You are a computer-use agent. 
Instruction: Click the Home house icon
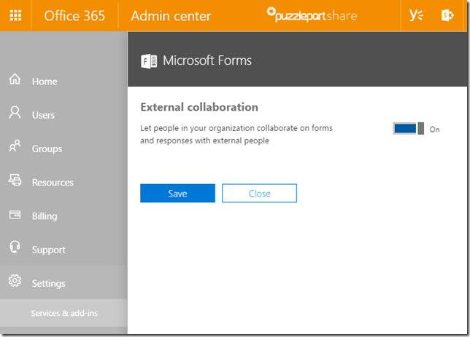pos(15,79)
